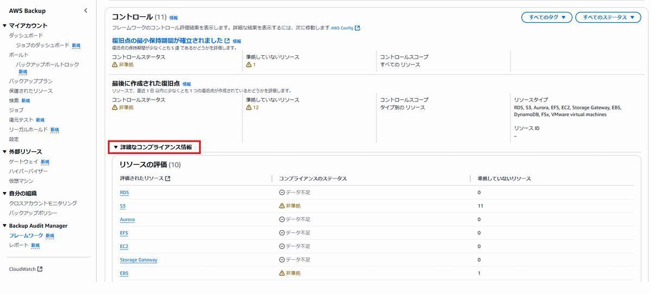This screenshot has height=294, width=651.
Task: Open the Aurora resource link
Action: pos(127,220)
